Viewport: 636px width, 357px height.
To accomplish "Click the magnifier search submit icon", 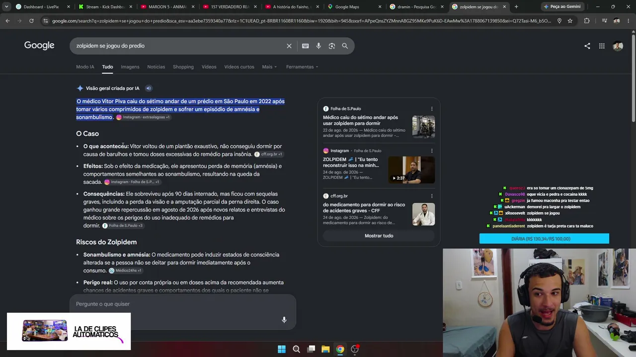I will point(345,46).
